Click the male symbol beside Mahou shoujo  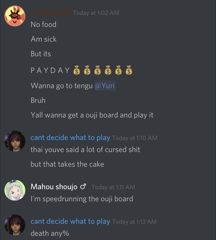pos(83,186)
